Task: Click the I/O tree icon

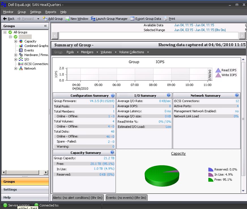Action: coord(21,59)
